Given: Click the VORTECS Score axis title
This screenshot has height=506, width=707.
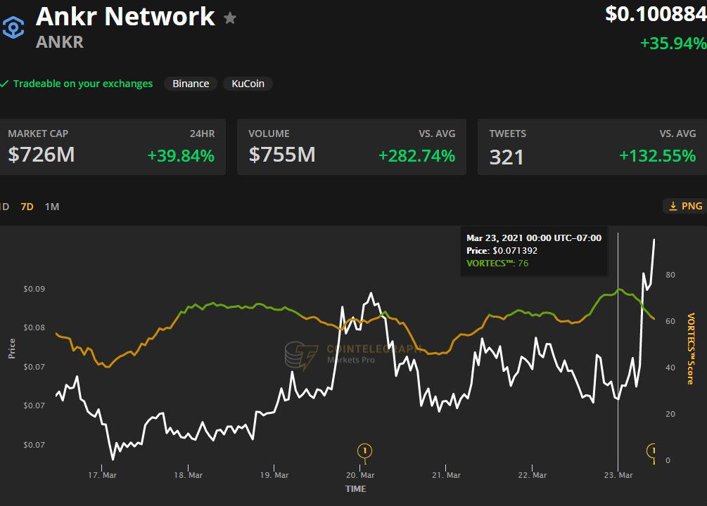Looking at the screenshot, I should [690, 349].
